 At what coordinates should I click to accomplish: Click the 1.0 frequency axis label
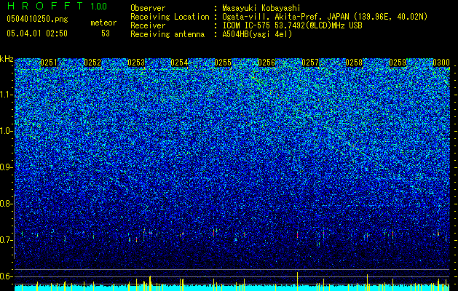pos(7,131)
